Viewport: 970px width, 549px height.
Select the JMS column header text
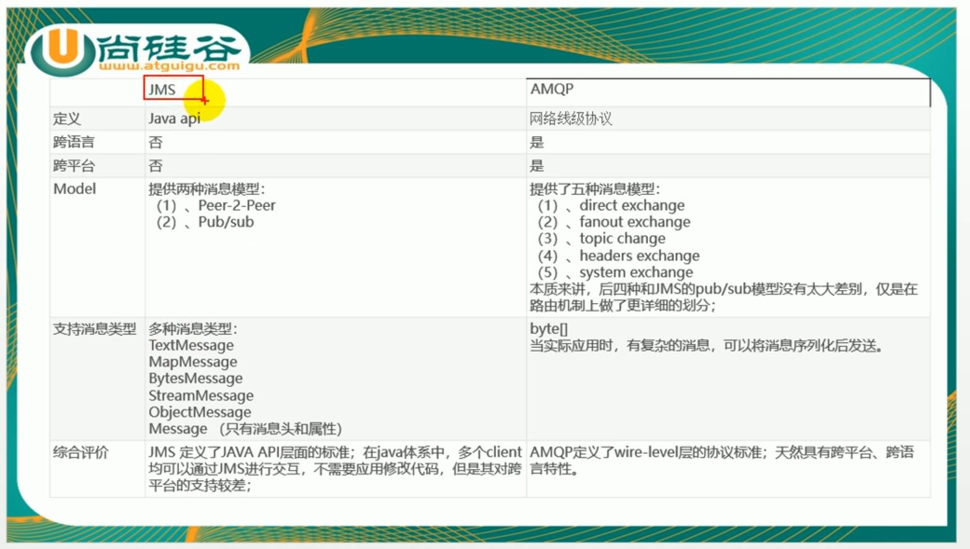point(162,90)
